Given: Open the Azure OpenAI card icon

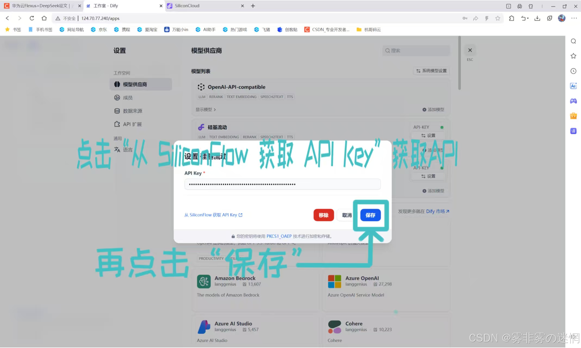Looking at the screenshot, I should tap(334, 281).
